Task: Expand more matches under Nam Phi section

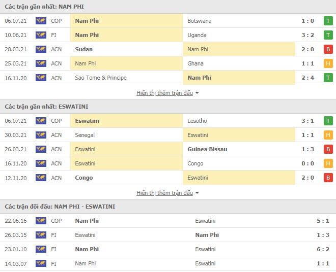Action: [x=164, y=93]
